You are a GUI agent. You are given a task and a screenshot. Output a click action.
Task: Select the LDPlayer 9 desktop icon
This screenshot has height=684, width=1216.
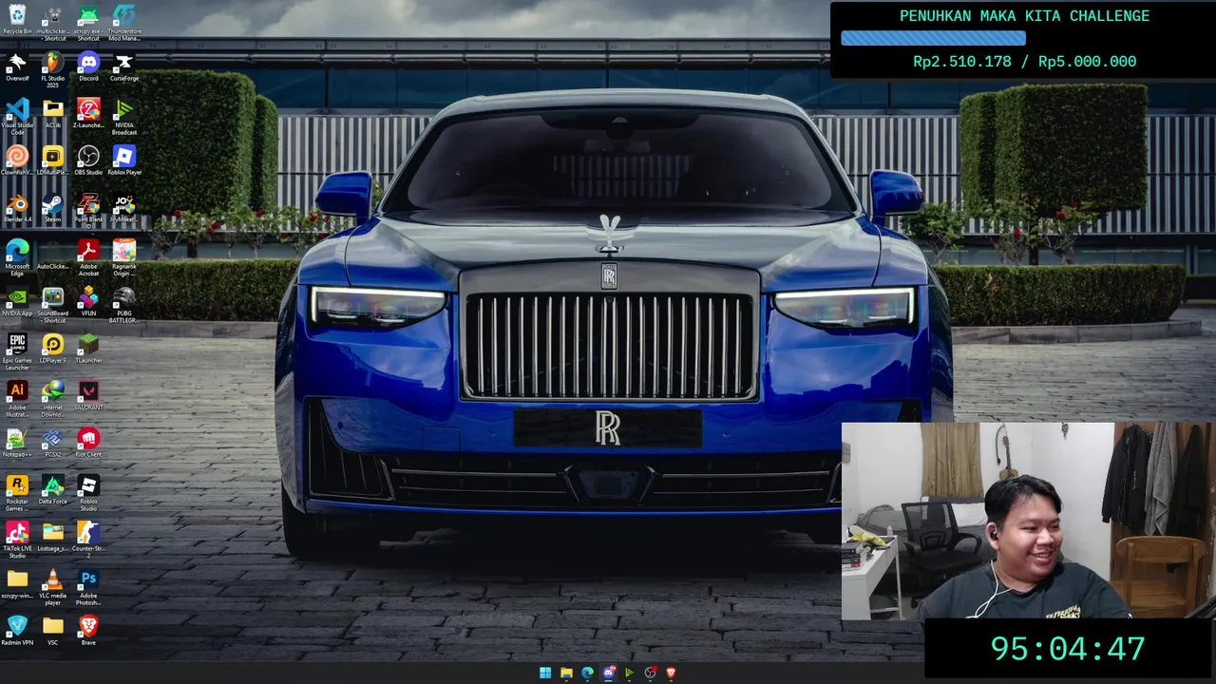coord(53,349)
